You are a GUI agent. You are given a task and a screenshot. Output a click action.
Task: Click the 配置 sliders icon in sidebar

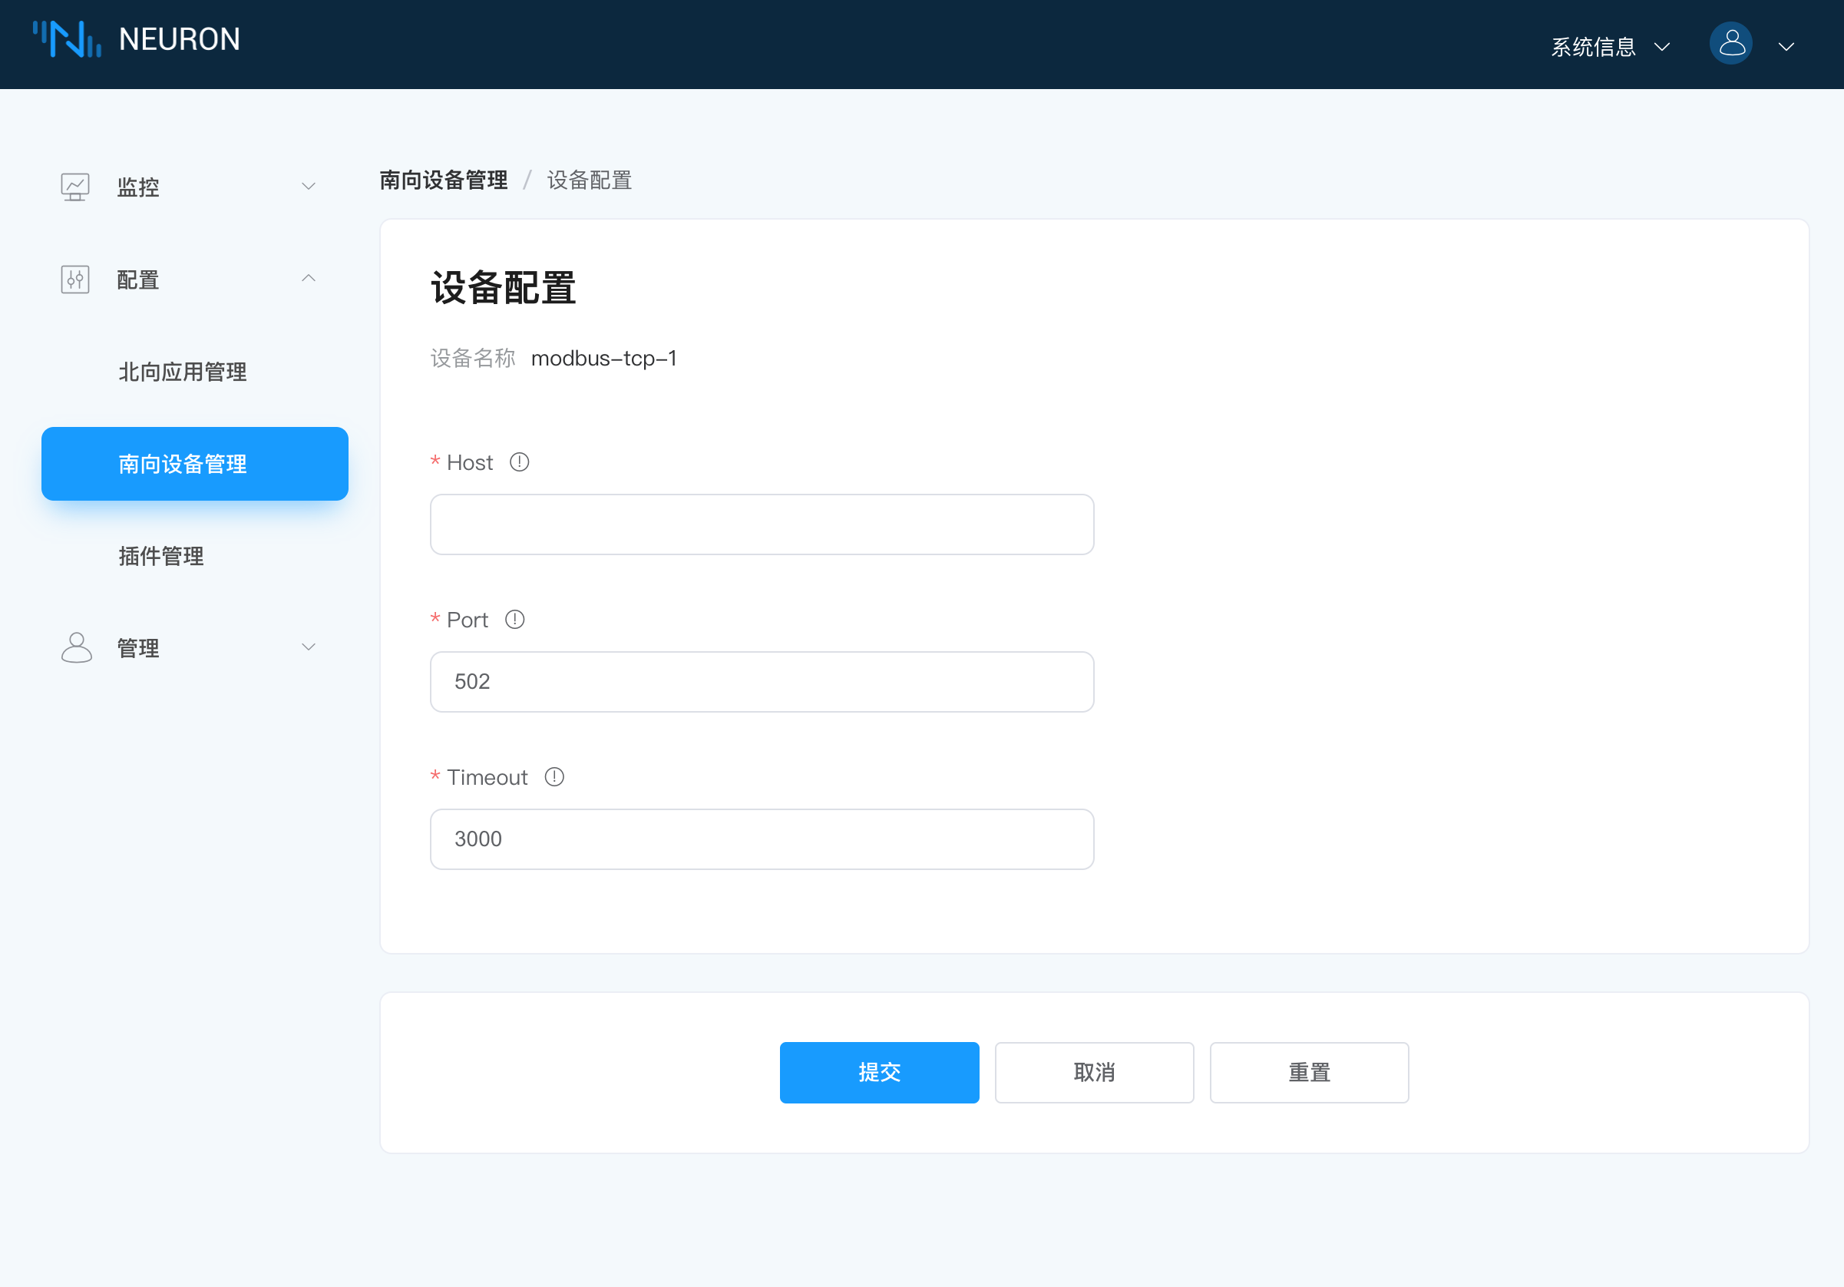point(74,280)
